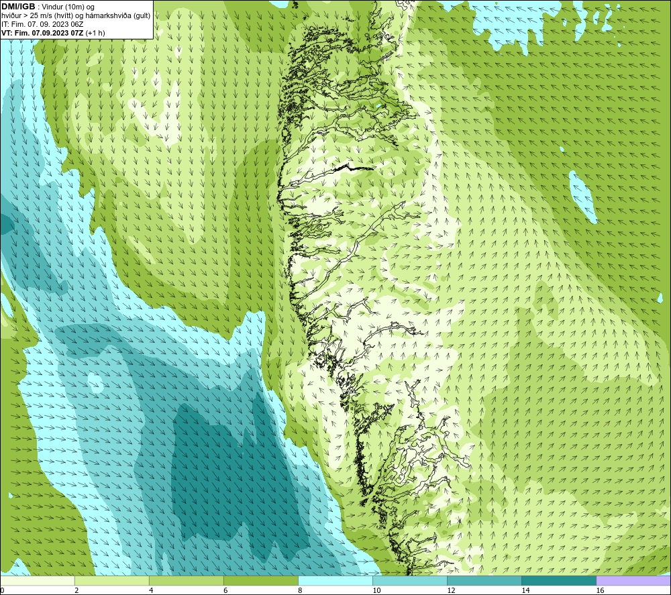
Task: Click the 'hviður > 25 m/s (hvítt)' legend line
Action: coord(76,16)
